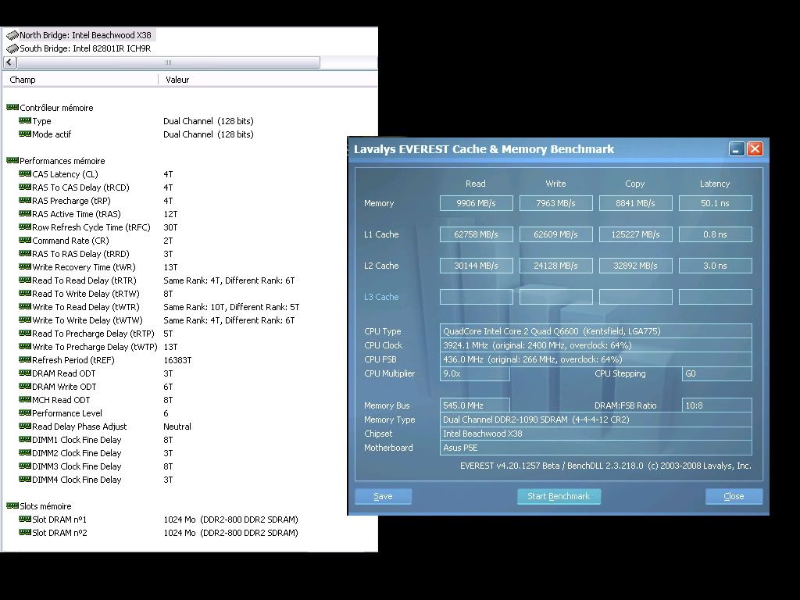Minimize the EVEREST benchmark window

pos(737,148)
